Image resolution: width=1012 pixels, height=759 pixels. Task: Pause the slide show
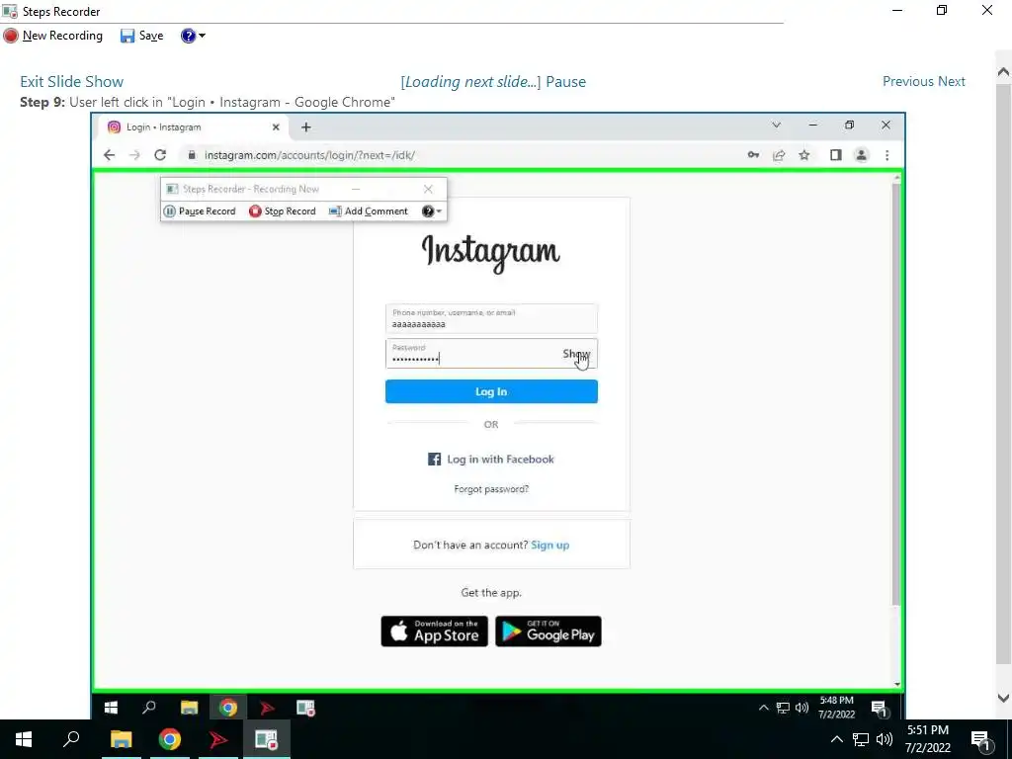tap(565, 81)
